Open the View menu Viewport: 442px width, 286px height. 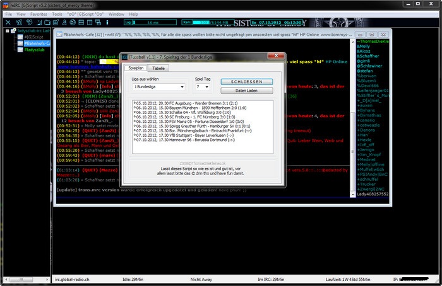click(x=21, y=14)
